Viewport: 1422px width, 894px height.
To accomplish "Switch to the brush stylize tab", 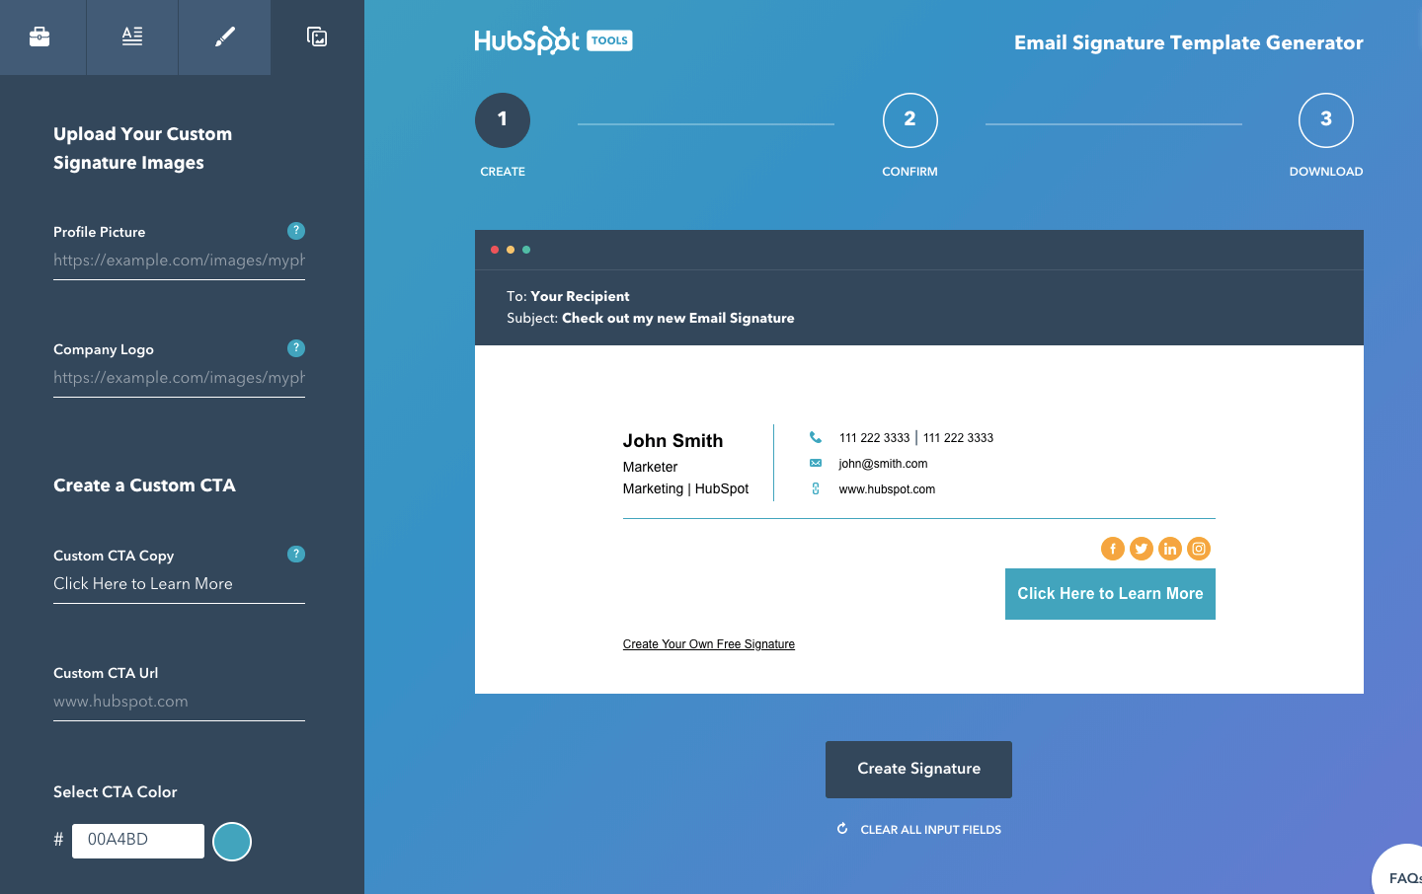I will point(224,37).
